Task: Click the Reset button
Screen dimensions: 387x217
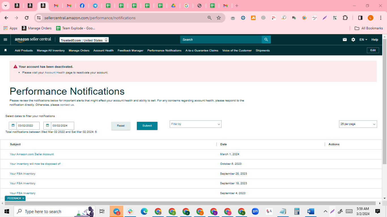Action: (x=121, y=126)
